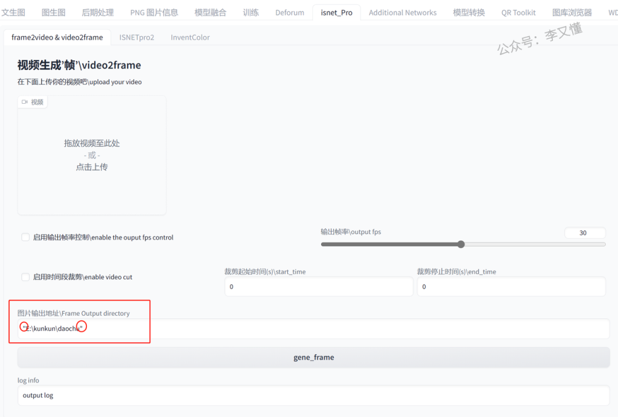Click the log info output box
This screenshot has width=618, height=417.
(x=313, y=395)
